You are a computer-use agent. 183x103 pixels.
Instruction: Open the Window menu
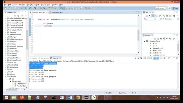pyautogui.click(x=55, y=5)
